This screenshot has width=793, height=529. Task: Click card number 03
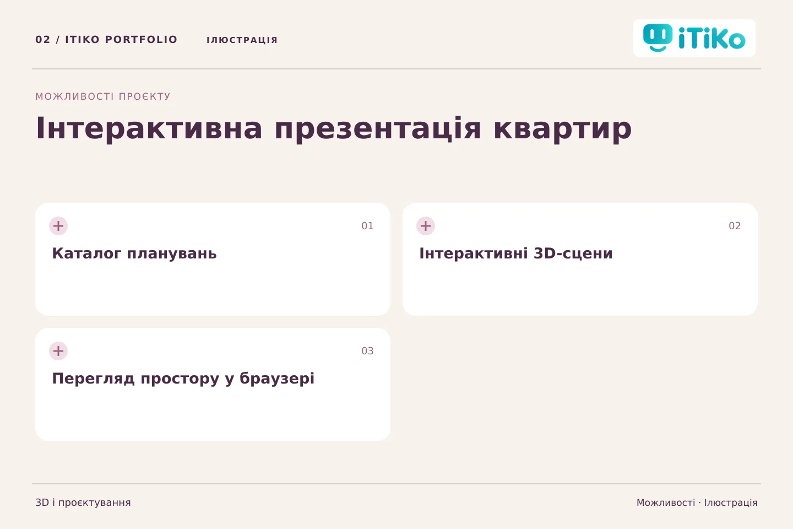point(367,351)
